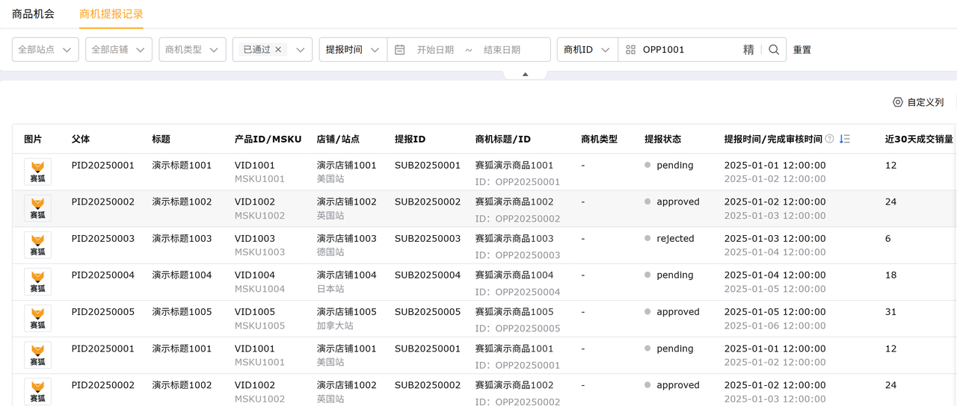
Task: Select the 商机提报记录 tab
Action: pos(111,13)
